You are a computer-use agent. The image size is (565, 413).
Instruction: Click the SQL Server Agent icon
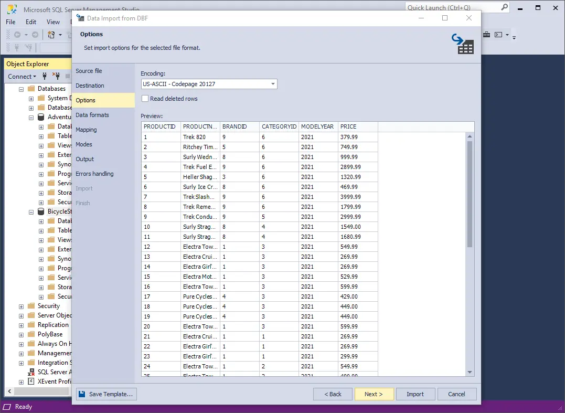pos(31,372)
